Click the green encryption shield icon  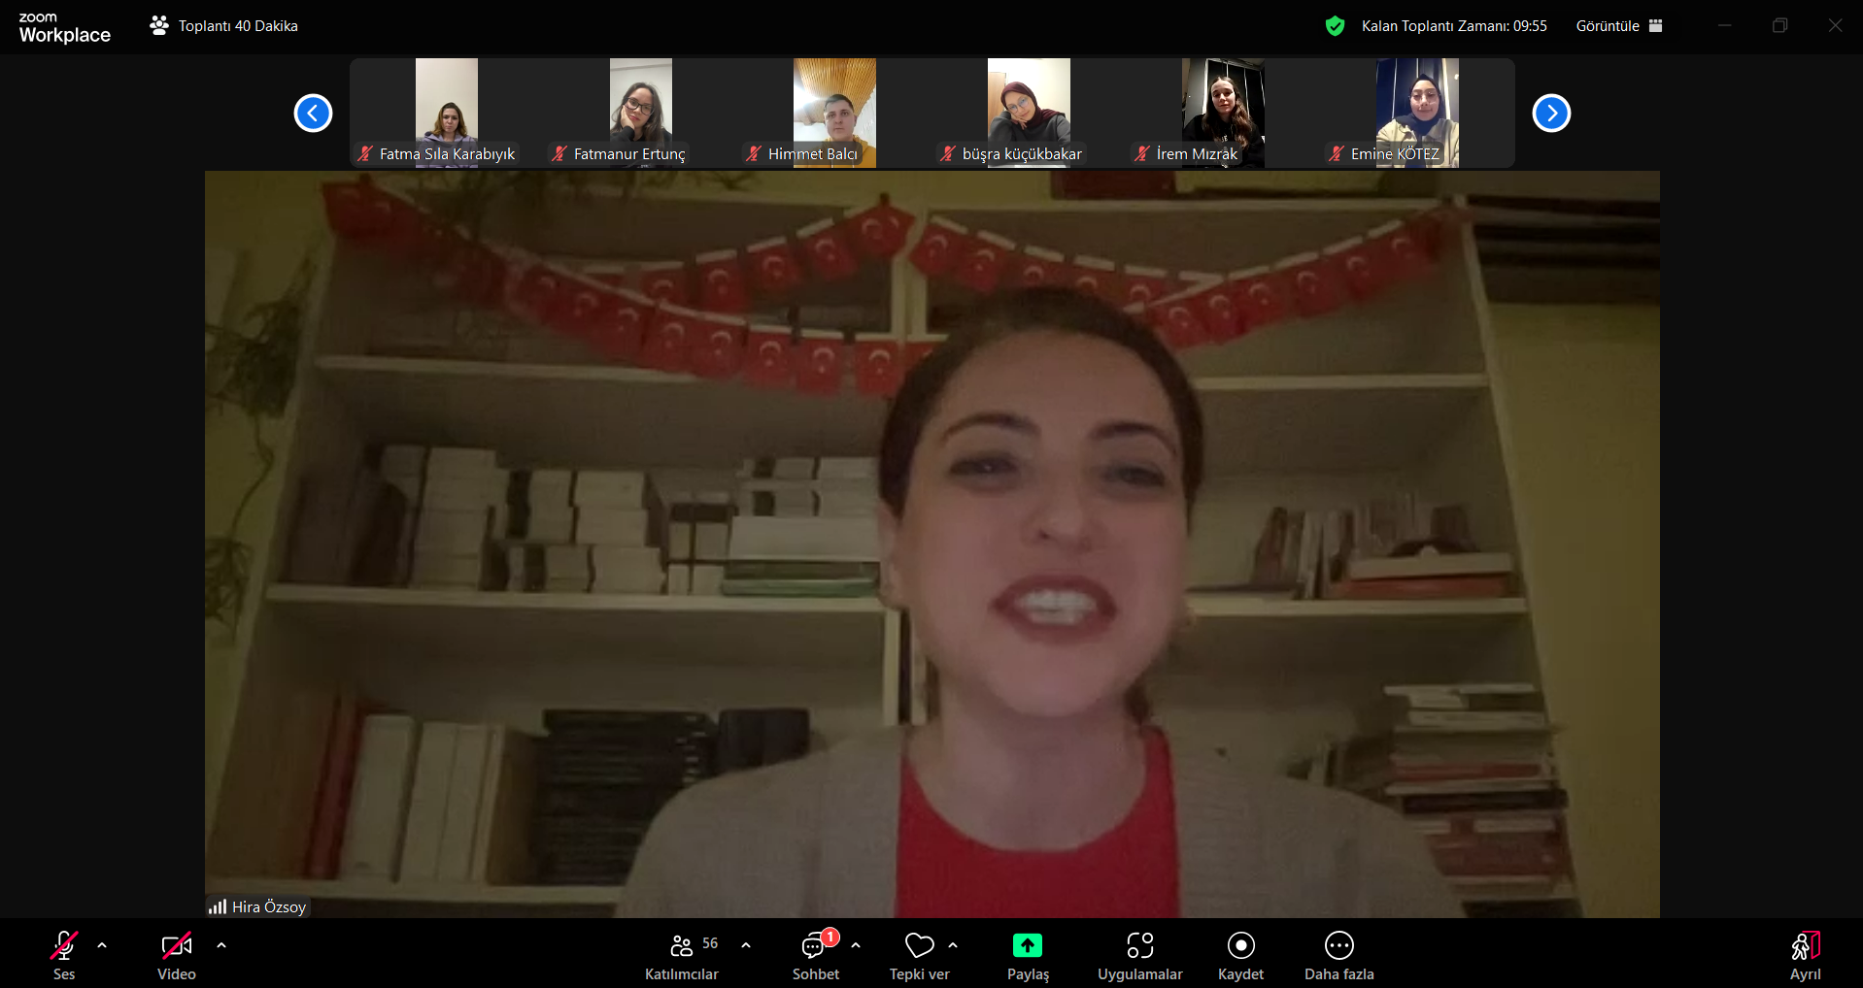point(1335,26)
